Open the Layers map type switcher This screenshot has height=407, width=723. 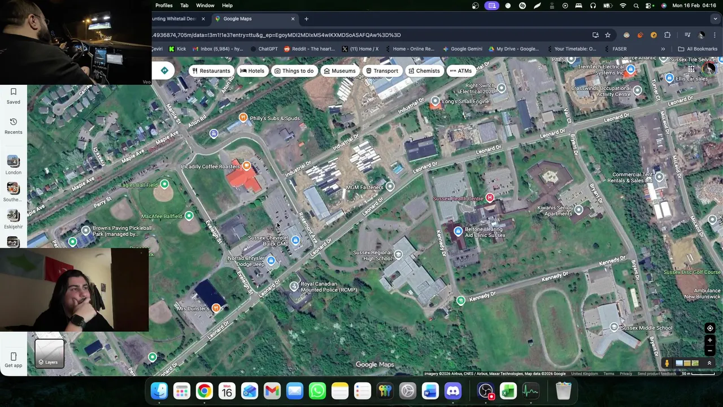pos(50,353)
